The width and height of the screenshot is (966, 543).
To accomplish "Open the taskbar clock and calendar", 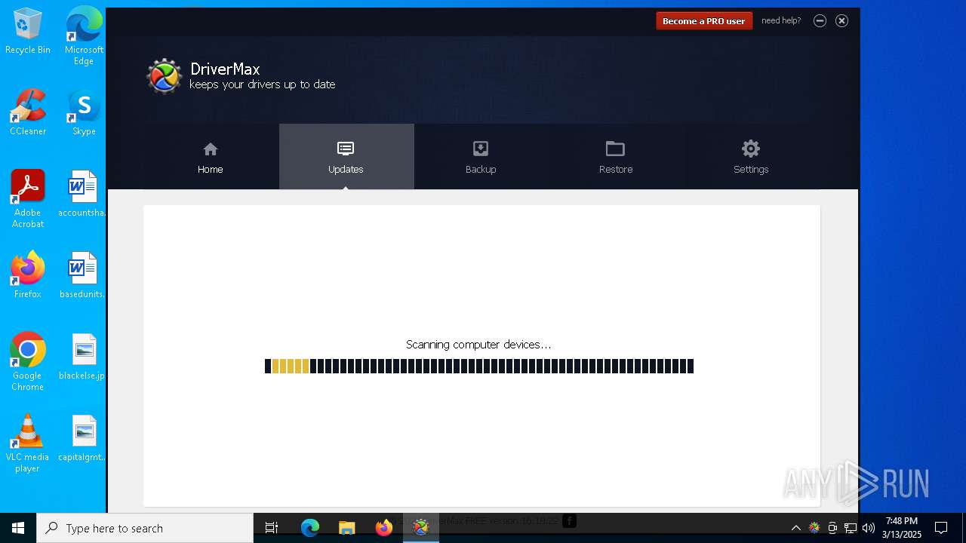I will tap(902, 528).
